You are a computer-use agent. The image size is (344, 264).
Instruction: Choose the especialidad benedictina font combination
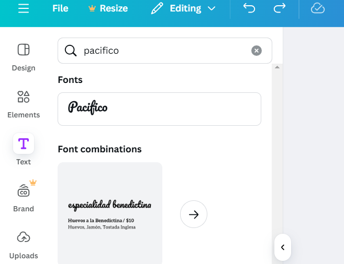point(110,213)
